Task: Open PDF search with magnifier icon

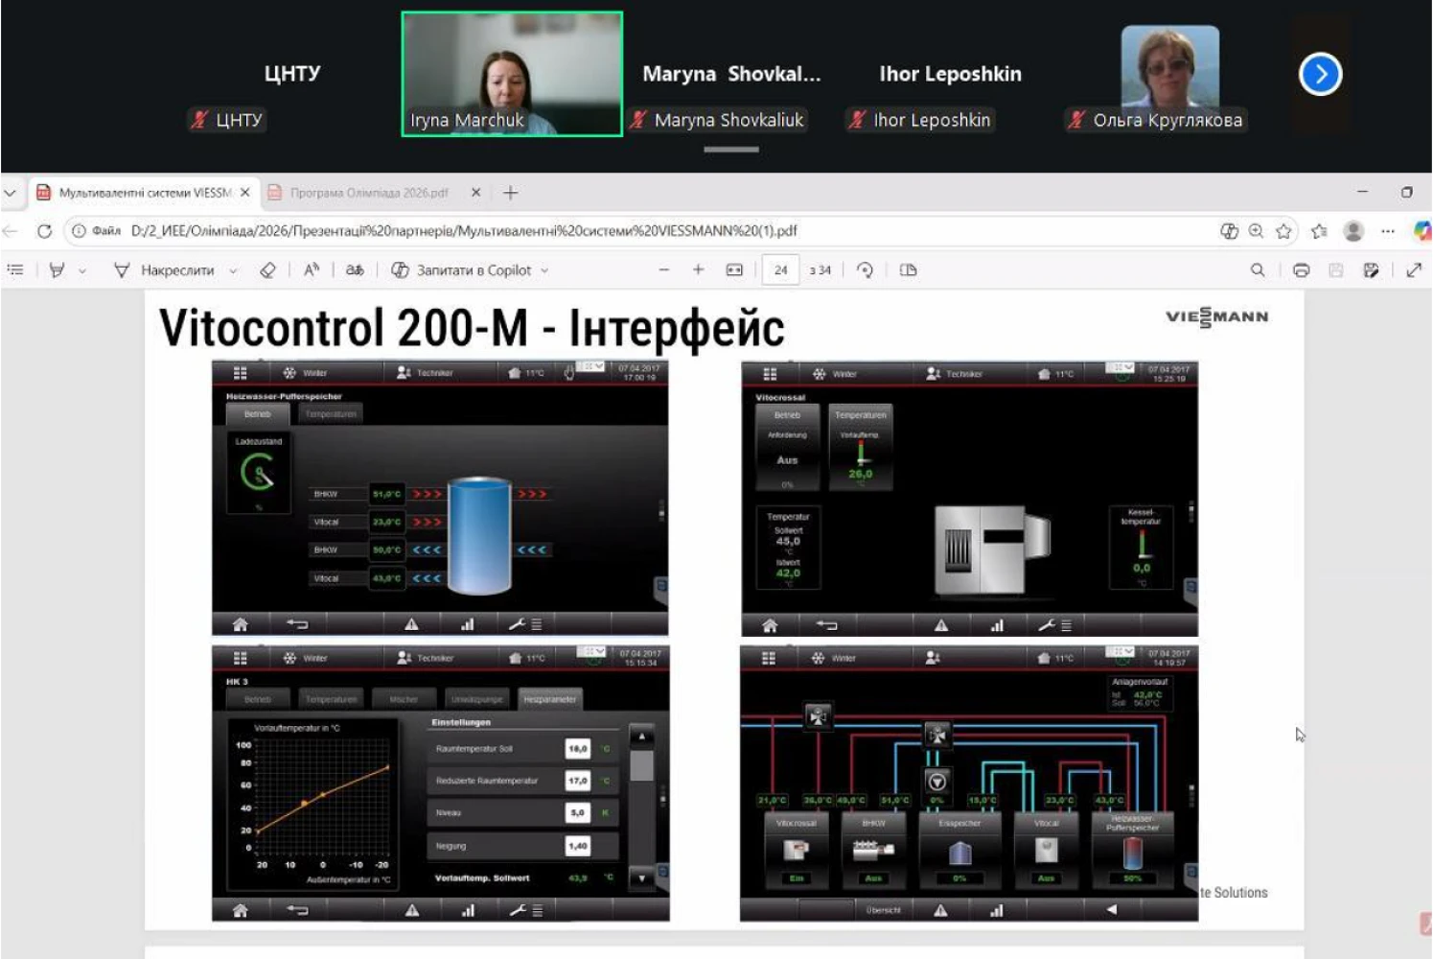Action: click(1258, 270)
